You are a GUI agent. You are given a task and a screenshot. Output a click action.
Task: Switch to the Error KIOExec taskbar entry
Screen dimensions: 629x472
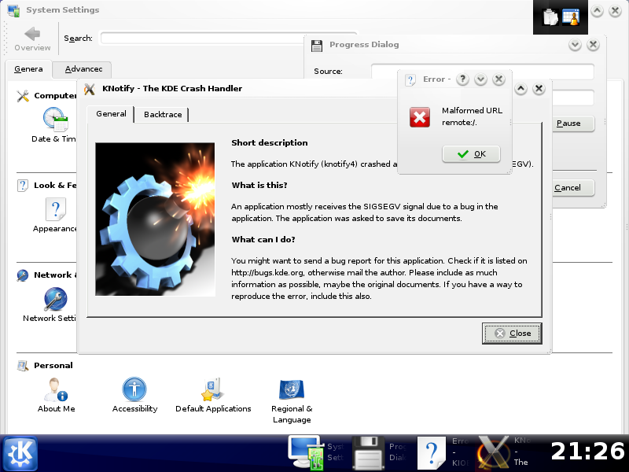click(443, 453)
